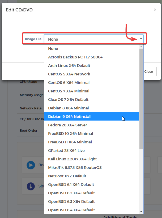Select None from the image list

(x=92, y=49)
